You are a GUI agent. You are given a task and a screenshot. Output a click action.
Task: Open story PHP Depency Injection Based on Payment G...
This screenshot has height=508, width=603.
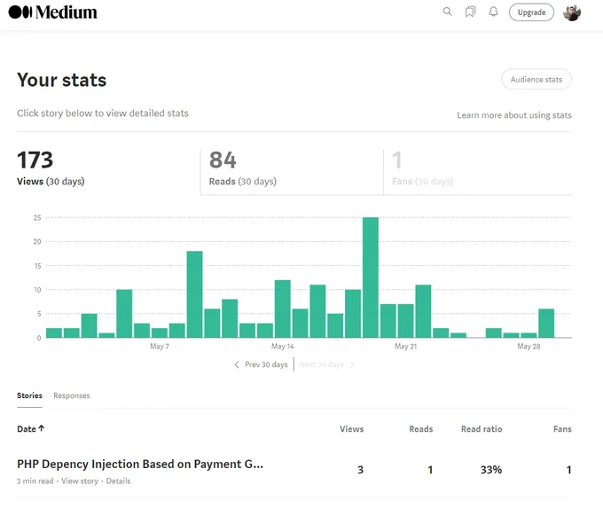tap(140, 465)
